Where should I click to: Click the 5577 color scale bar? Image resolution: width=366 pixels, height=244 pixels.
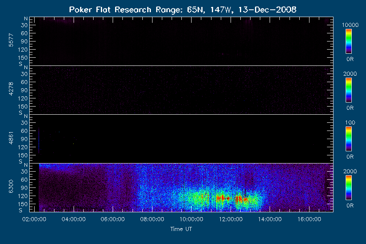(349, 41)
